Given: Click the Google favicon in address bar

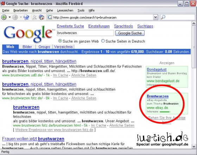Looking at the screenshot, I should pos(50,17).
